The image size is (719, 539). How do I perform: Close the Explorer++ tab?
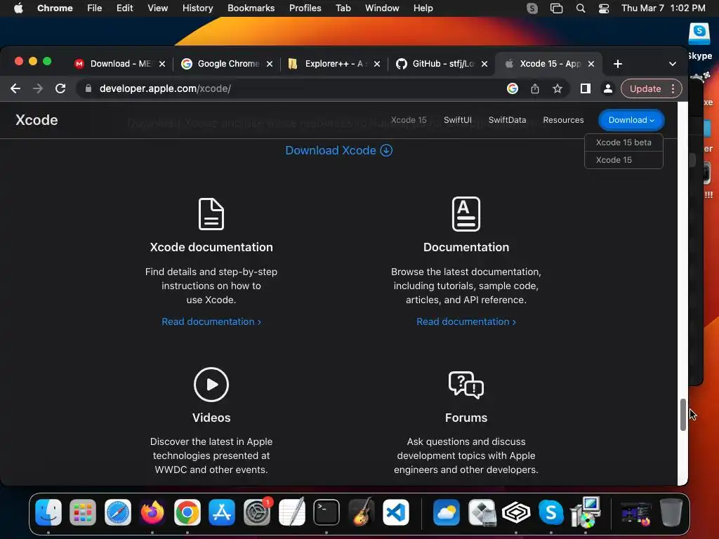[377, 64]
